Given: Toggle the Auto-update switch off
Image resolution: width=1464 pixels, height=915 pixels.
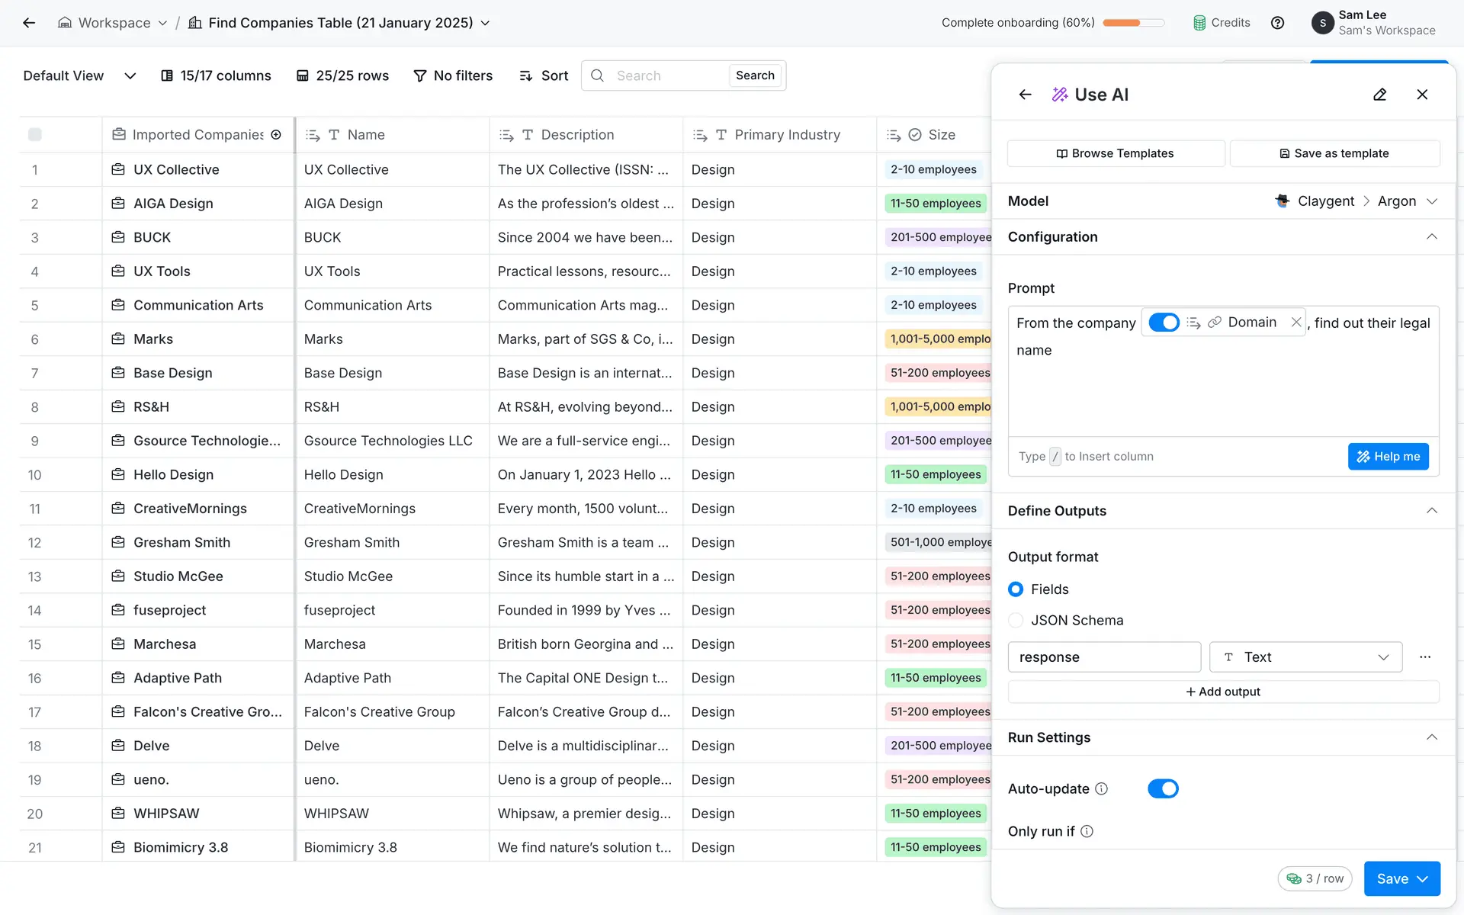Looking at the screenshot, I should tap(1163, 788).
